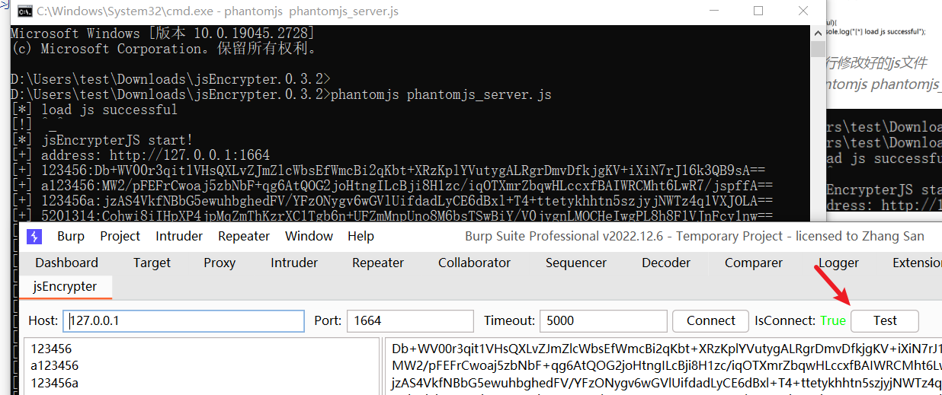The width and height of the screenshot is (942, 395).
Task: Open the Burp menu
Action: (71, 236)
